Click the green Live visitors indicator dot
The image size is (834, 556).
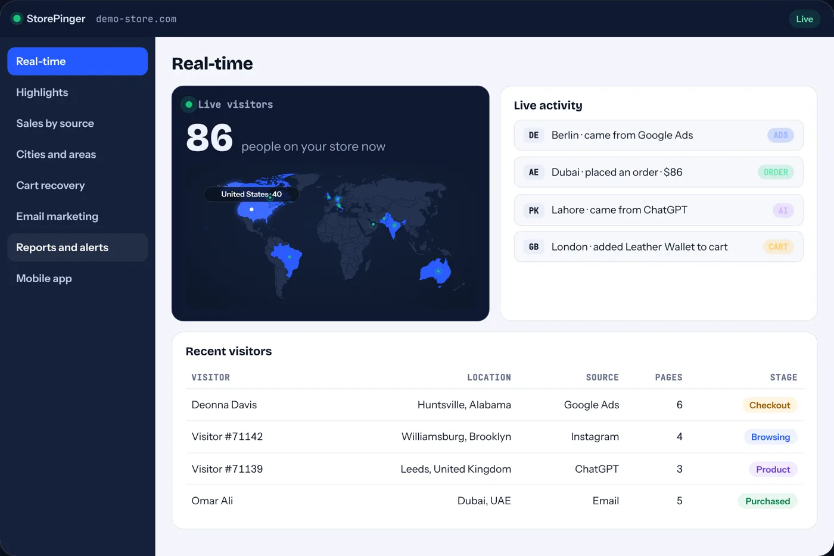tap(189, 105)
